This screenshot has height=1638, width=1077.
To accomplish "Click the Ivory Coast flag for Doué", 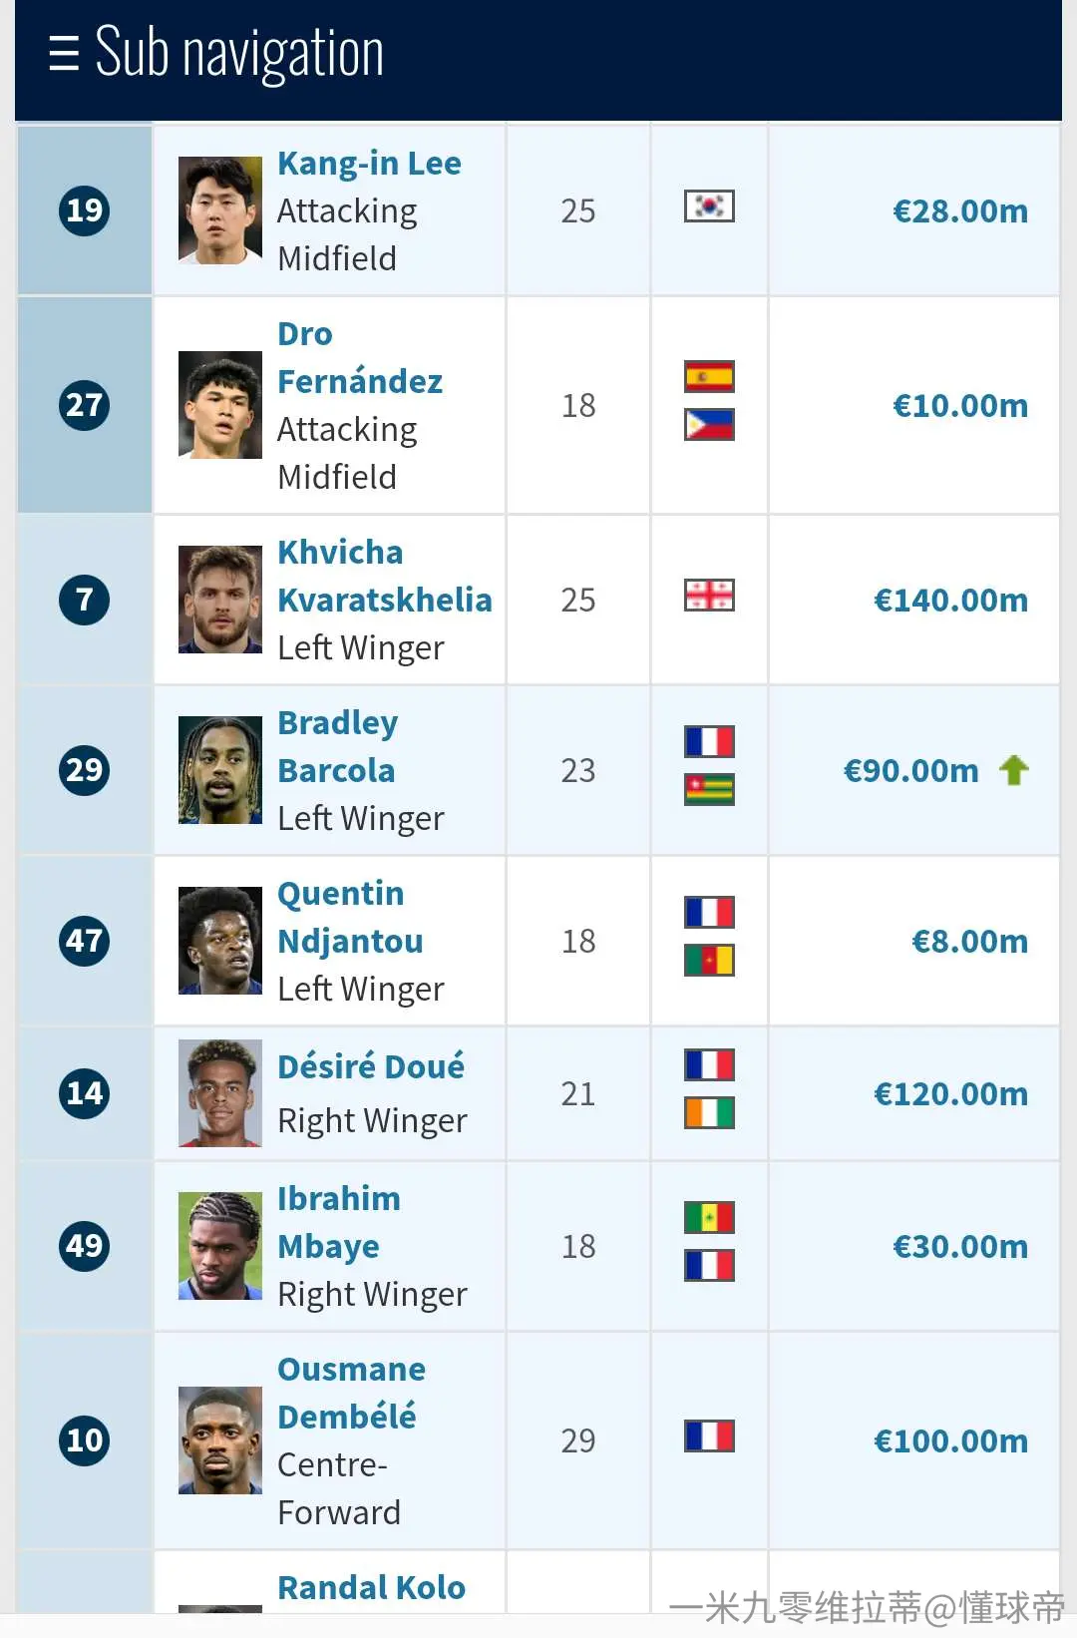I will (x=709, y=1113).
